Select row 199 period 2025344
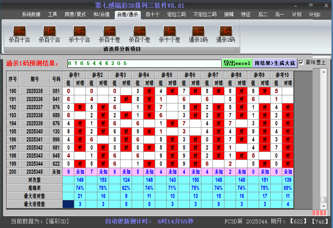This screenshot has height=228, width=333. (35, 164)
